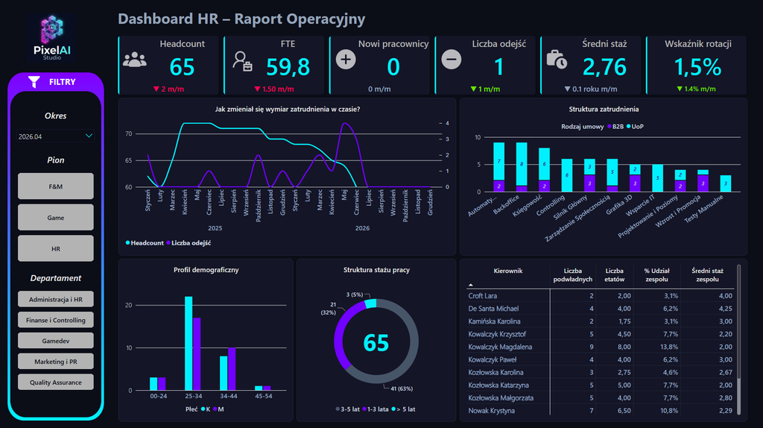763x428 pixels.
Task: Click the Dashboard HR – Raport Operacyjny title
Action: pyautogui.click(x=241, y=19)
